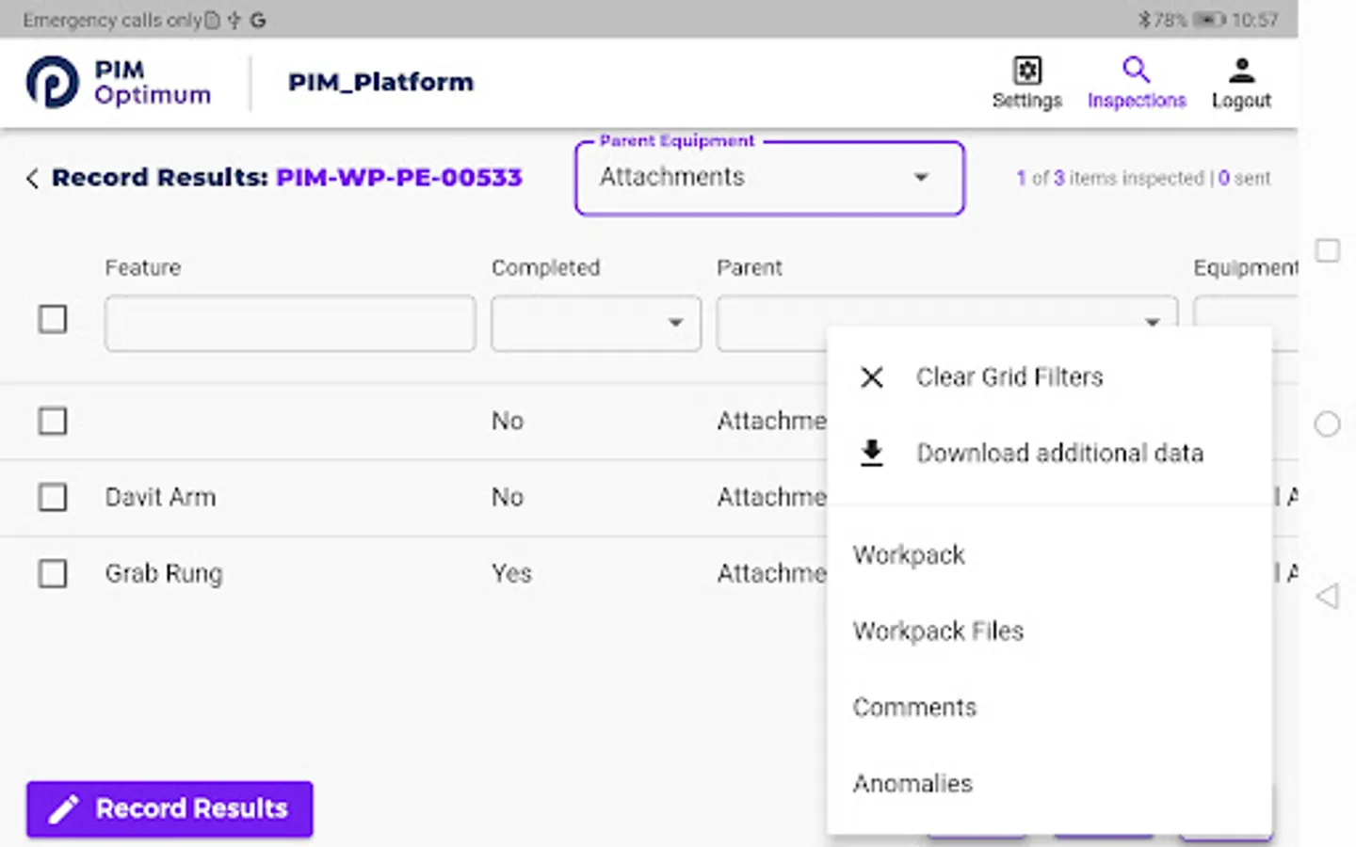Click inside the Feature filter text field

tap(289, 323)
